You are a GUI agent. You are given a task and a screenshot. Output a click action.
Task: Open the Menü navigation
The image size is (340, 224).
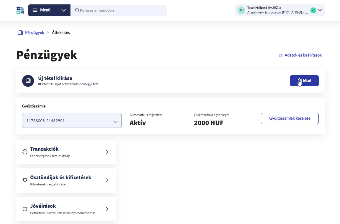click(x=45, y=10)
